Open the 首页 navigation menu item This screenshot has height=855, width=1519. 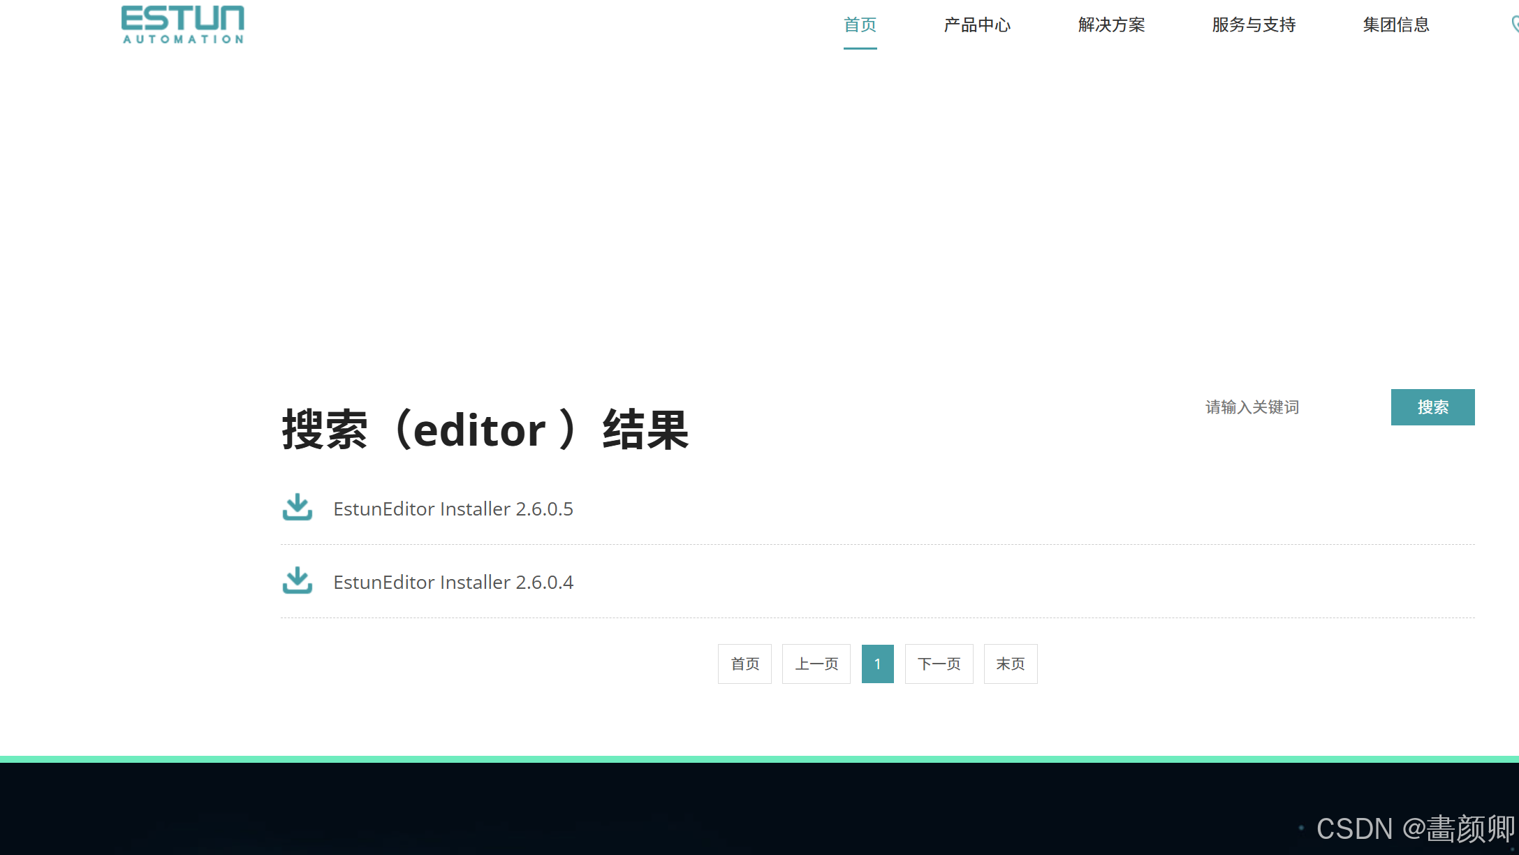click(x=860, y=25)
